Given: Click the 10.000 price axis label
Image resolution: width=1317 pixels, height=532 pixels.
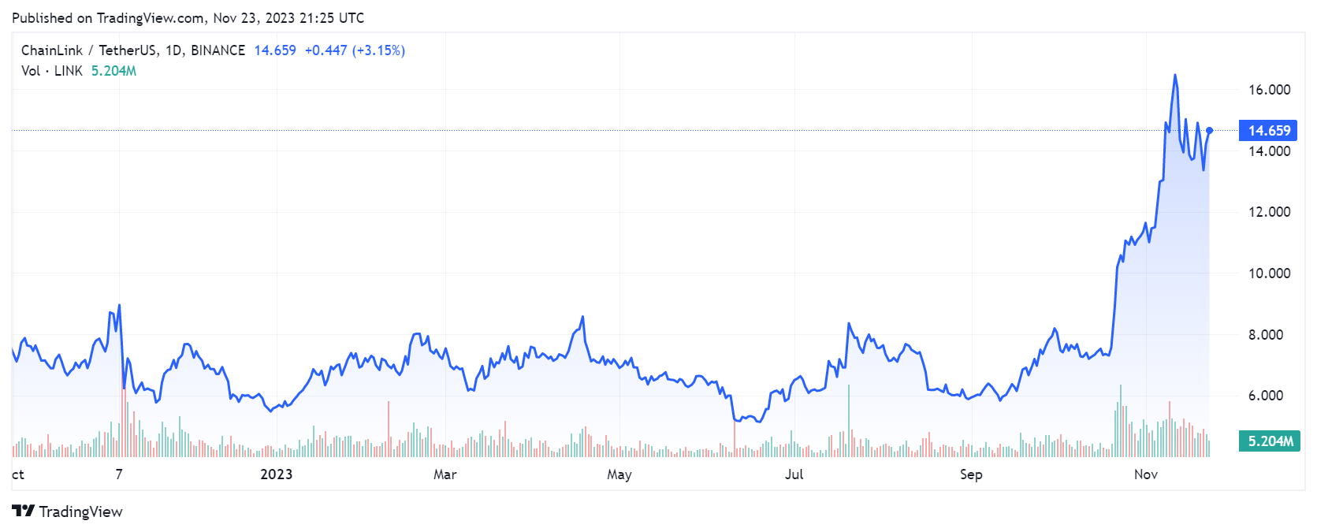Looking at the screenshot, I should click(x=1269, y=273).
